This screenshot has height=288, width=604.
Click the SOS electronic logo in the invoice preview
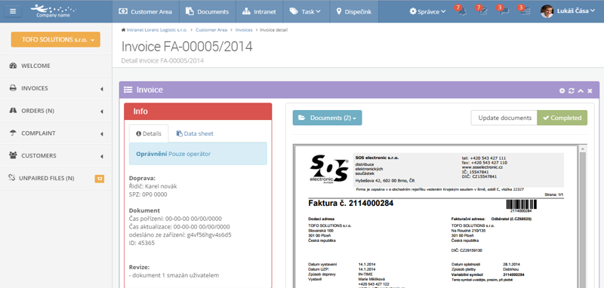coord(329,170)
